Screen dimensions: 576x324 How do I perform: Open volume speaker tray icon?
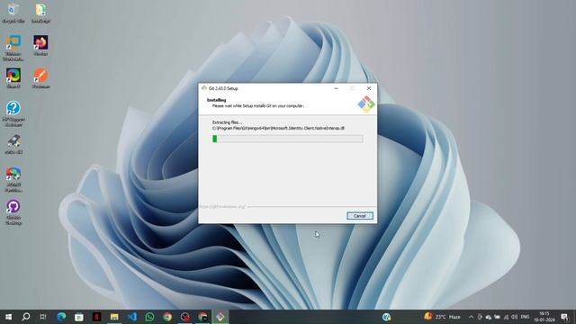click(514, 317)
